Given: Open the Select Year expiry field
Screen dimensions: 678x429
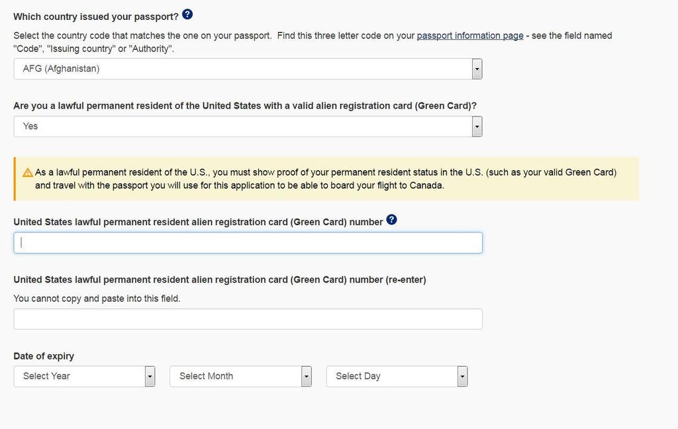Looking at the screenshot, I should click(x=84, y=377).
